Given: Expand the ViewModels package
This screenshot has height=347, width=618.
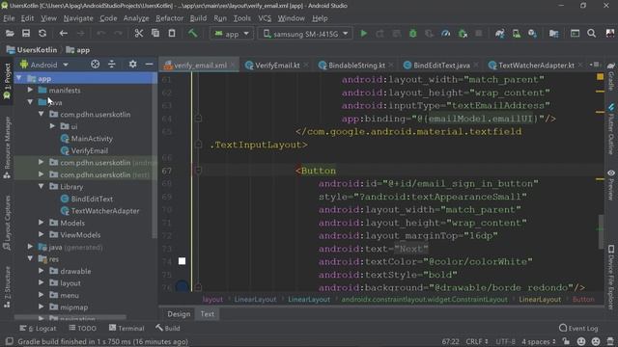Looking at the screenshot, I should pyautogui.click(x=41, y=235).
